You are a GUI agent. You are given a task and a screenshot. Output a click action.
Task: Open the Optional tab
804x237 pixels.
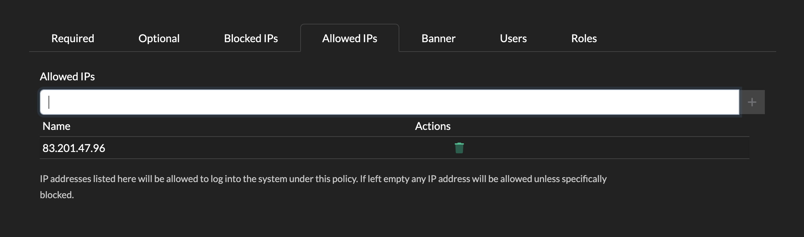[159, 38]
